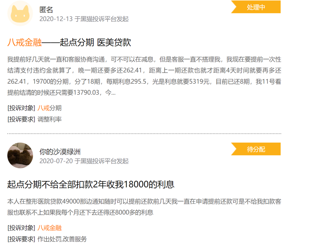This screenshot has height=248, width=309.
Task: Select complaint target 八戒金融 in second post
Action: 49,228
